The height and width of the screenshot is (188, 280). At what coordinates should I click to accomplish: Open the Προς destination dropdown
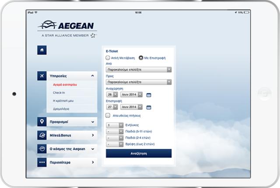(x=138, y=82)
